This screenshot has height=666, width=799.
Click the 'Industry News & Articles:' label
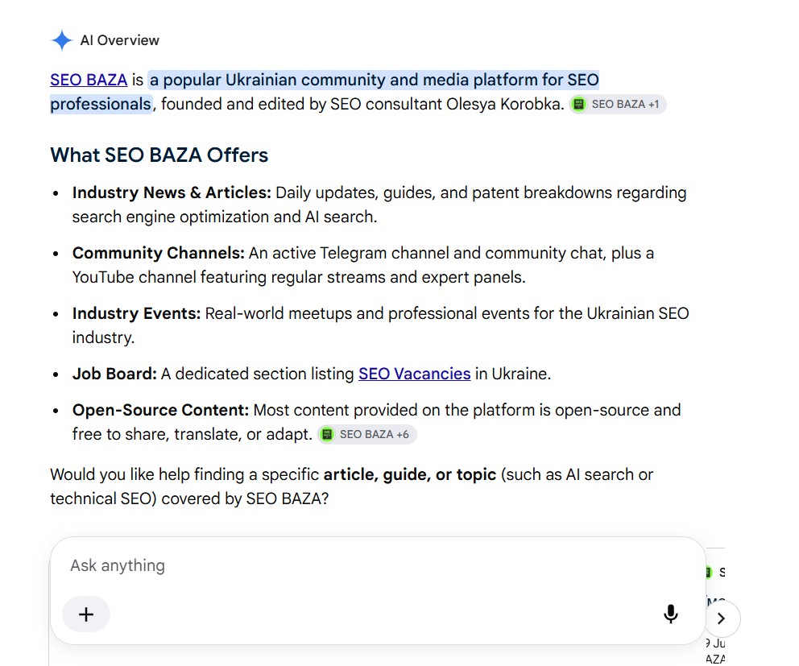click(x=172, y=192)
